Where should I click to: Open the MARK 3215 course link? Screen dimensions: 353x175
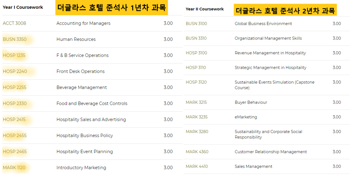pyautogui.click(x=196, y=102)
